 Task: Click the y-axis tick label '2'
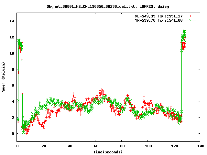click(13, 118)
